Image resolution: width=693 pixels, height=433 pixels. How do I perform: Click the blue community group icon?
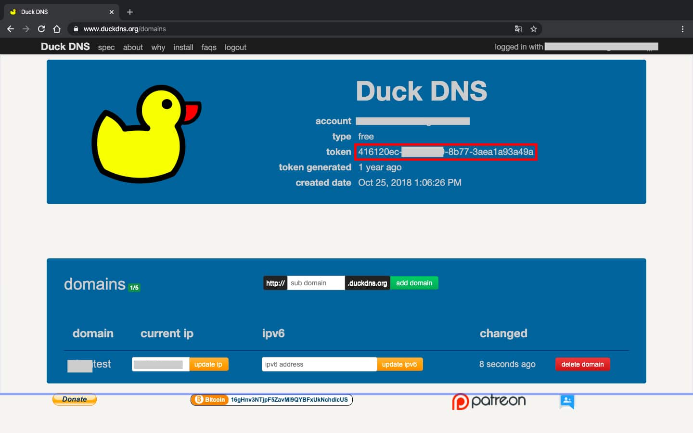pos(567,401)
